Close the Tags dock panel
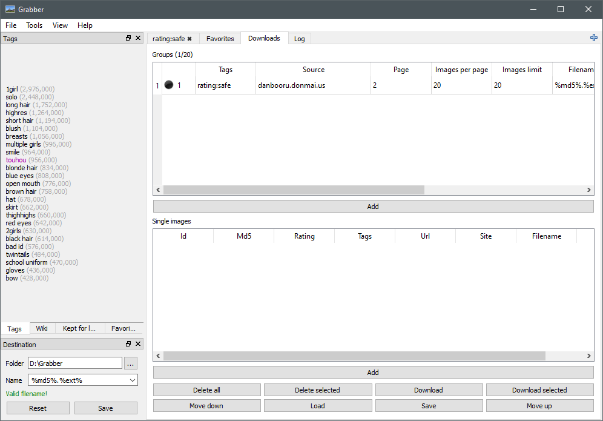 (x=138, y=38)
